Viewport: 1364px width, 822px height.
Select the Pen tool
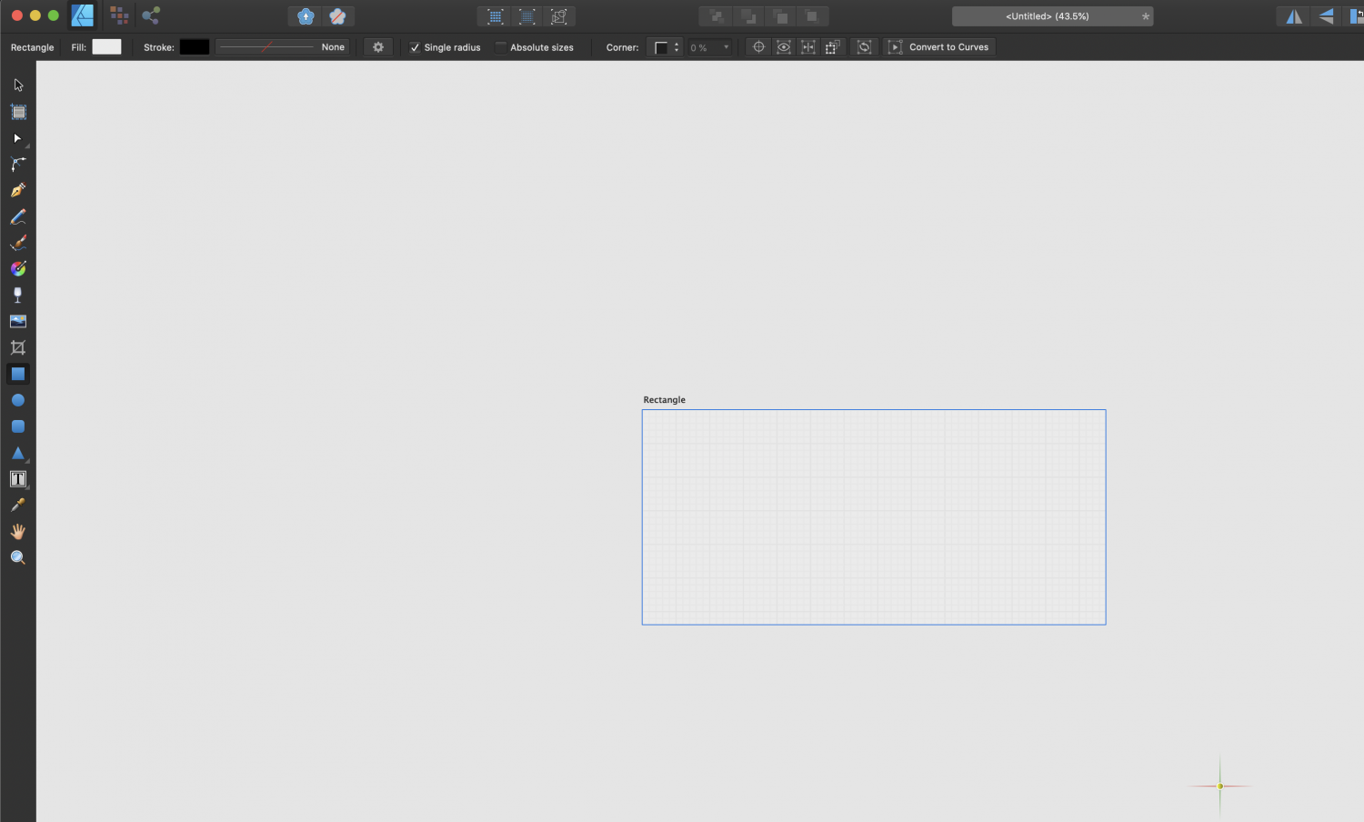[x=18, y=191]
